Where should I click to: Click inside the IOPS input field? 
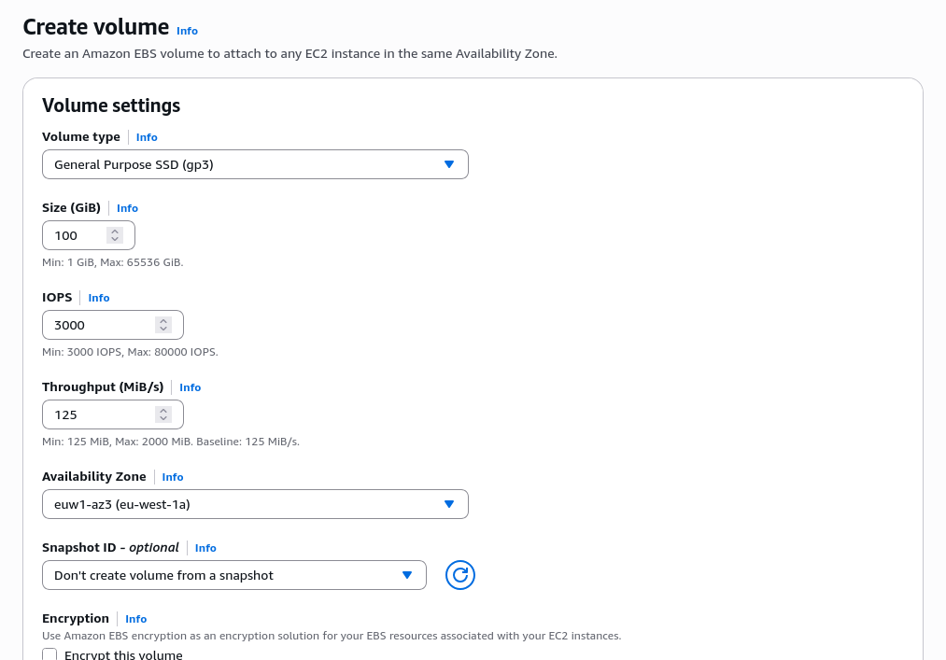coord(93,324)
